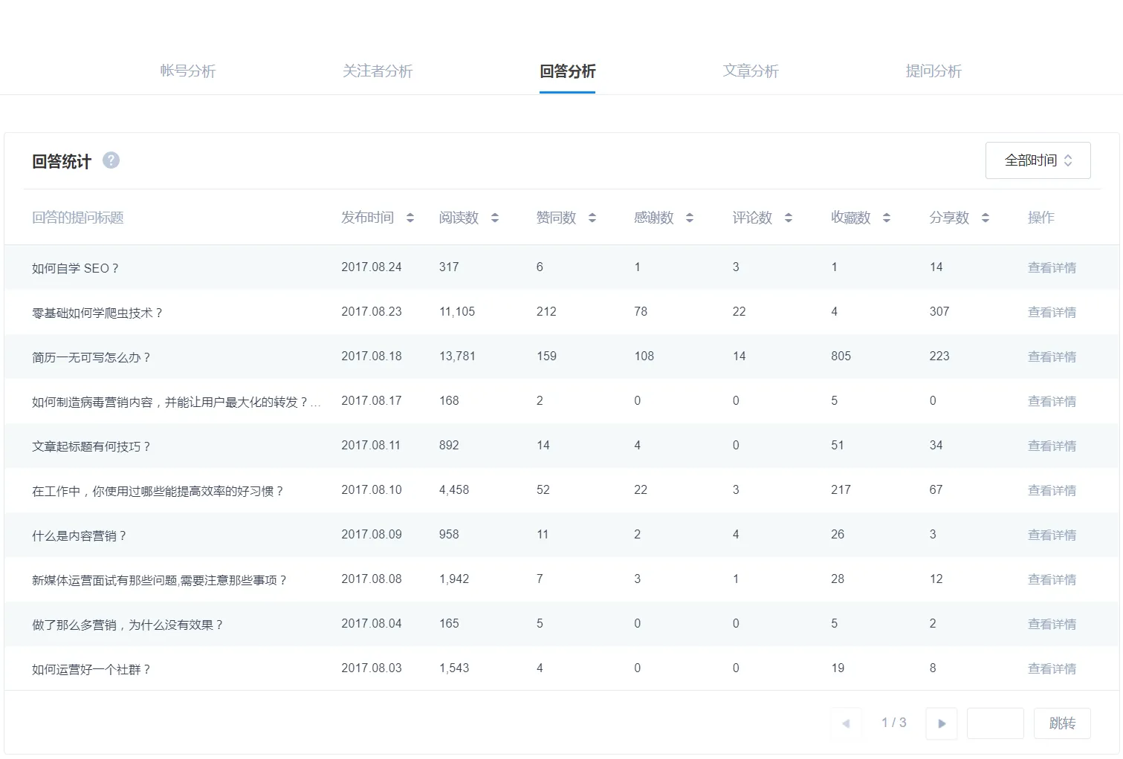The image size is (1123, 759).
Task: Sort by 发布时间 using its sort arrows
Action: (410, 218)
